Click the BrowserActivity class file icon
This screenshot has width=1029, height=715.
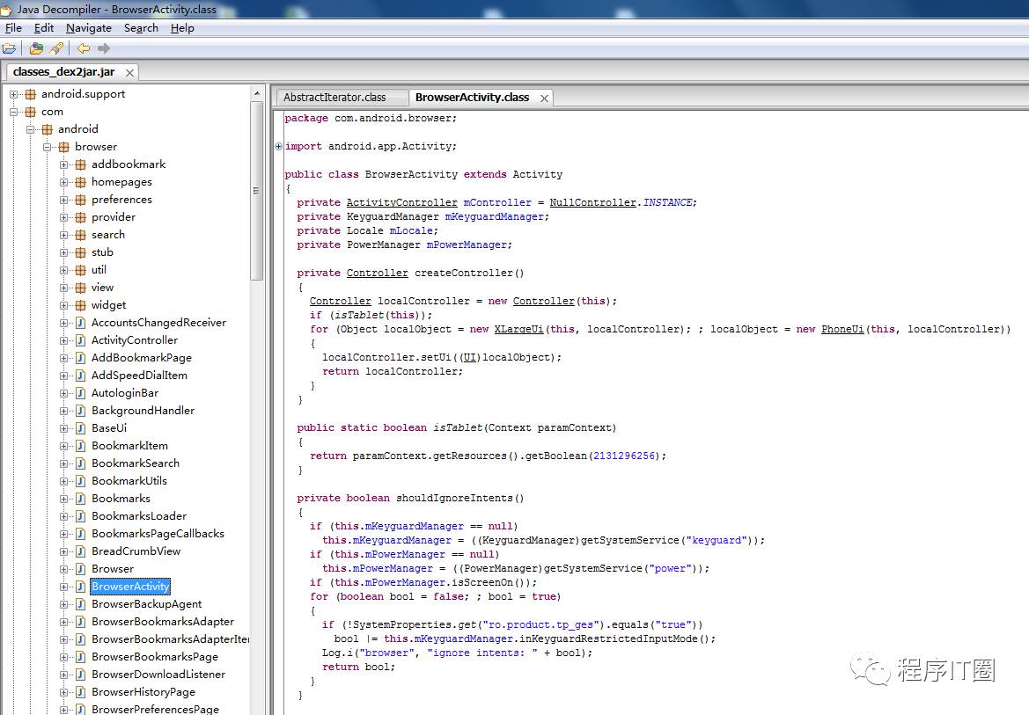point(80,587)
